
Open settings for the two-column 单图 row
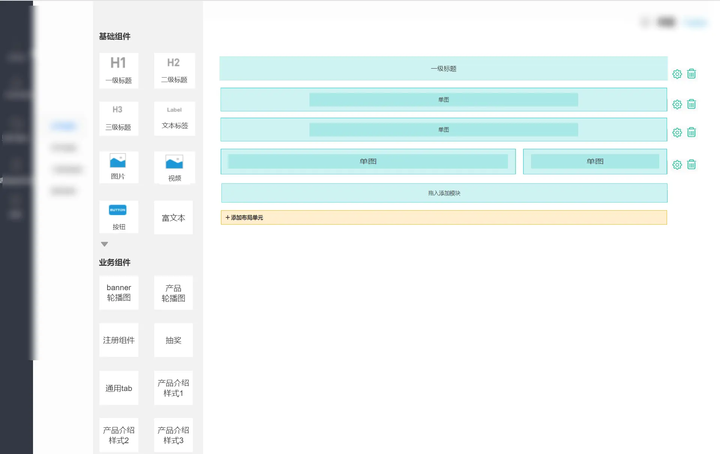point(677,165)
